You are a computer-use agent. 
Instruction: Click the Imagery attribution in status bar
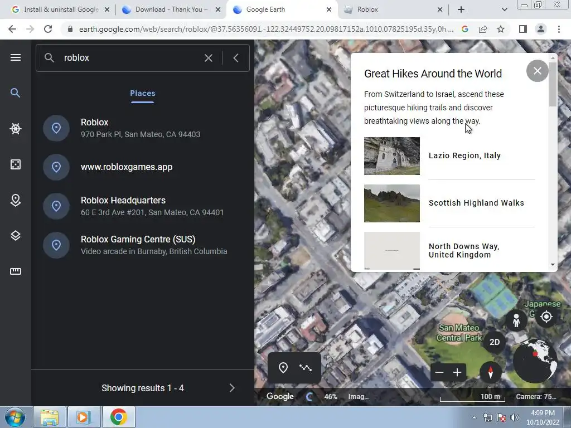(x=359, y=397)
